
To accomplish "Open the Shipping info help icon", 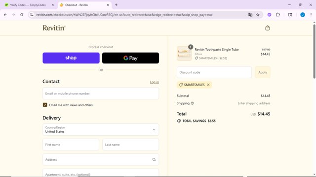I will pyautogui.click(x=192, y=103).
